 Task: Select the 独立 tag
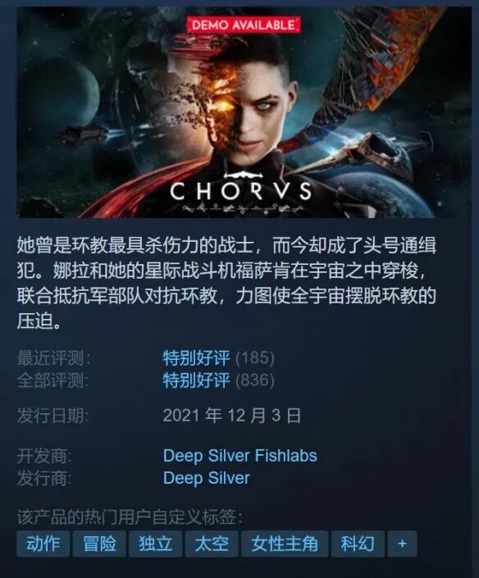[155, 544]
